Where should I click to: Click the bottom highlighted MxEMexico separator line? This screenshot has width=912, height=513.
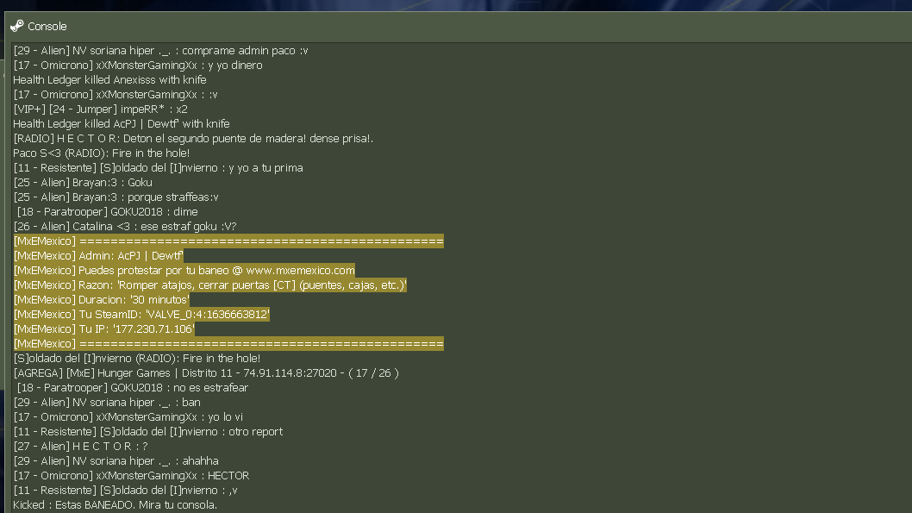228,344
